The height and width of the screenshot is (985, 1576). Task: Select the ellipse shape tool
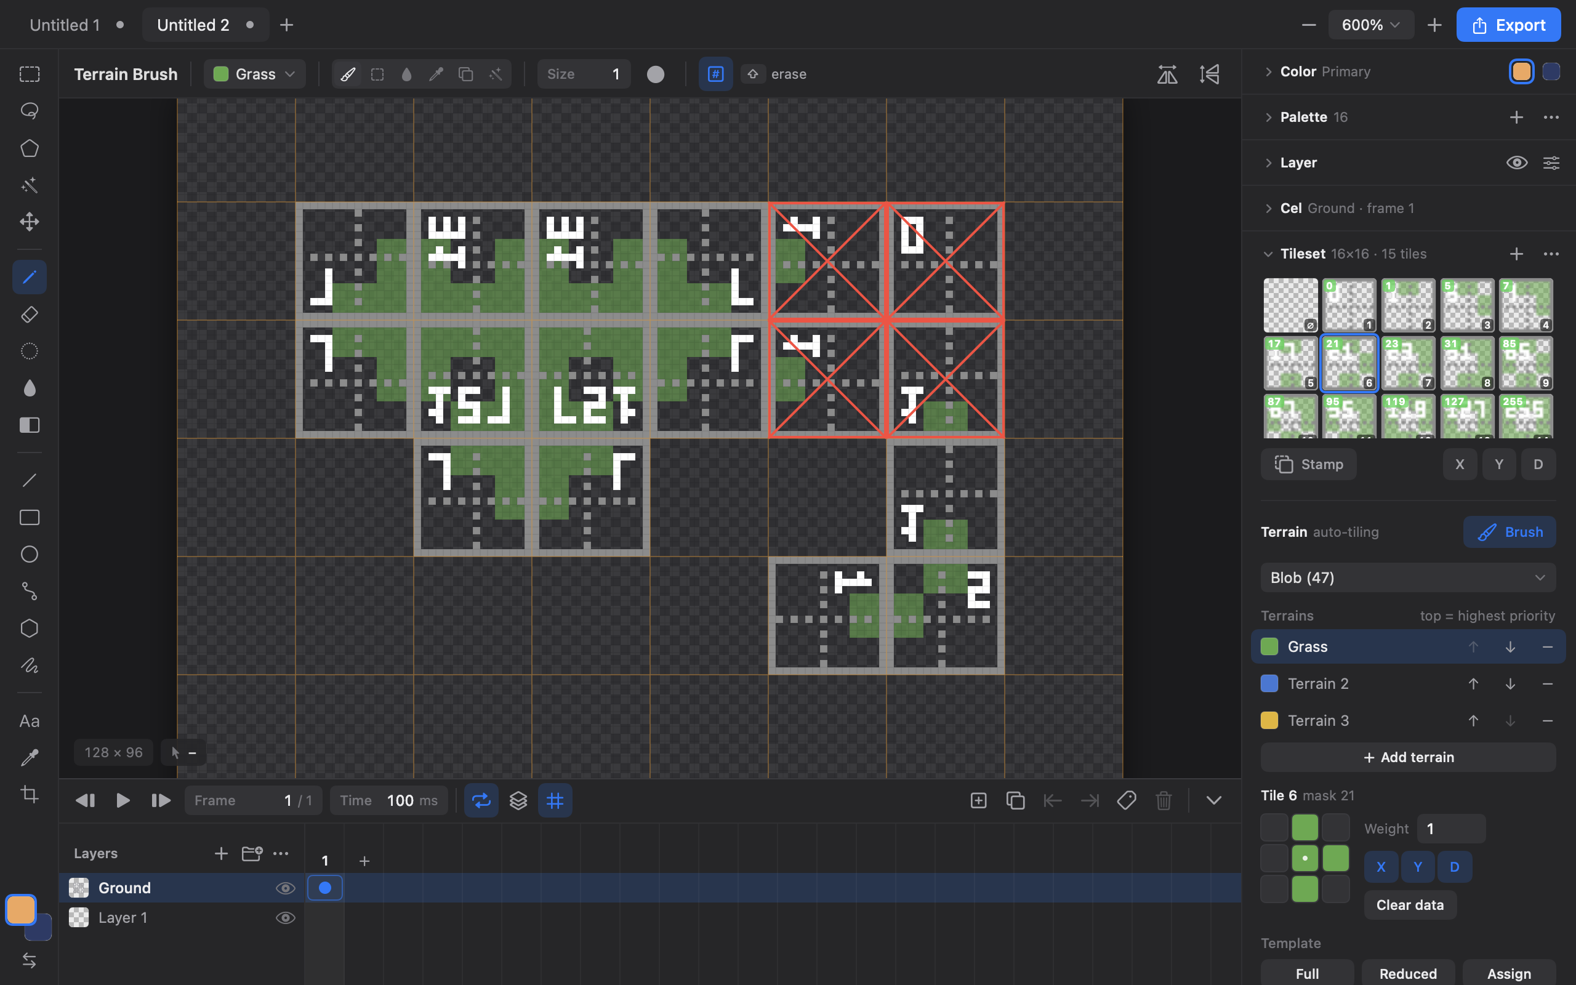(x=30, y=555)
